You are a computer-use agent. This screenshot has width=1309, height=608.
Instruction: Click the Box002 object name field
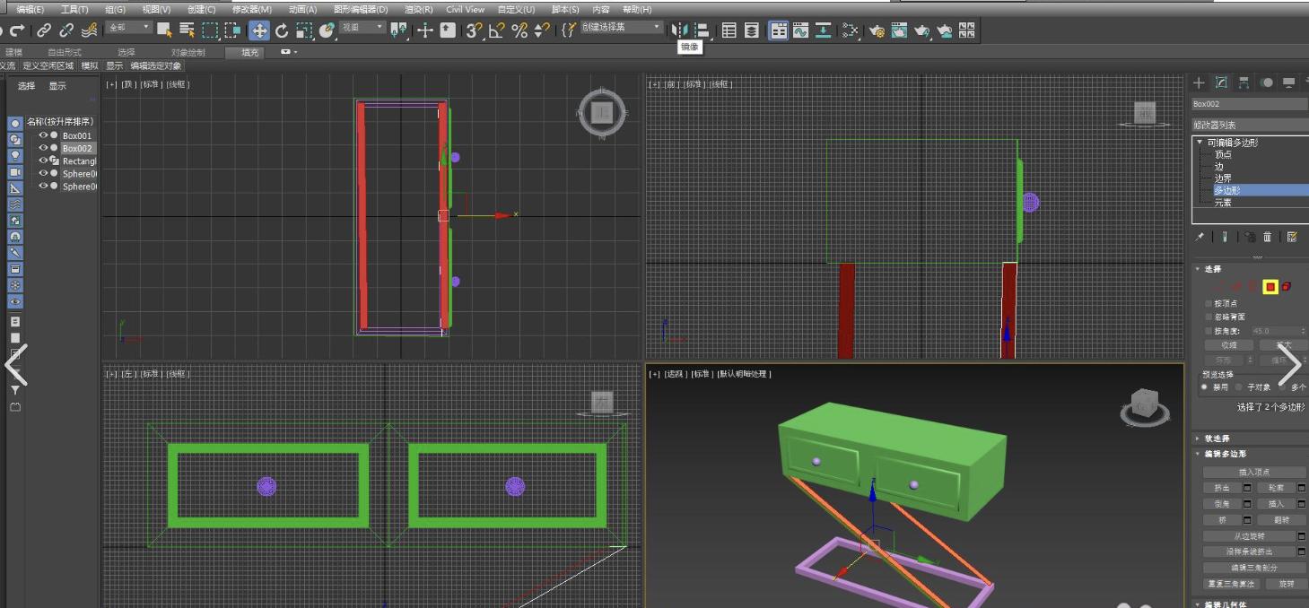[1249, 104]
